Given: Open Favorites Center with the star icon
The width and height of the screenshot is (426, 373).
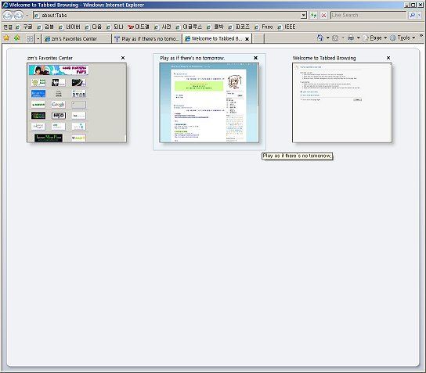Looking at the screenshot, I should coord(6,38).
